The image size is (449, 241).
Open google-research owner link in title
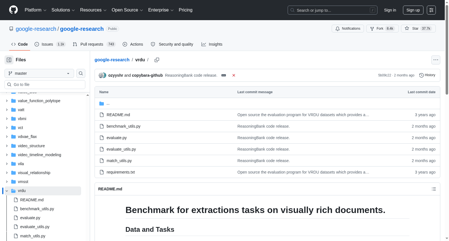pyautogui.click(x=36, y=29)
